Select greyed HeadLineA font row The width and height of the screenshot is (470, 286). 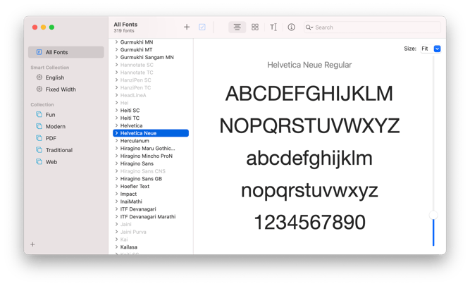point(151,95)
